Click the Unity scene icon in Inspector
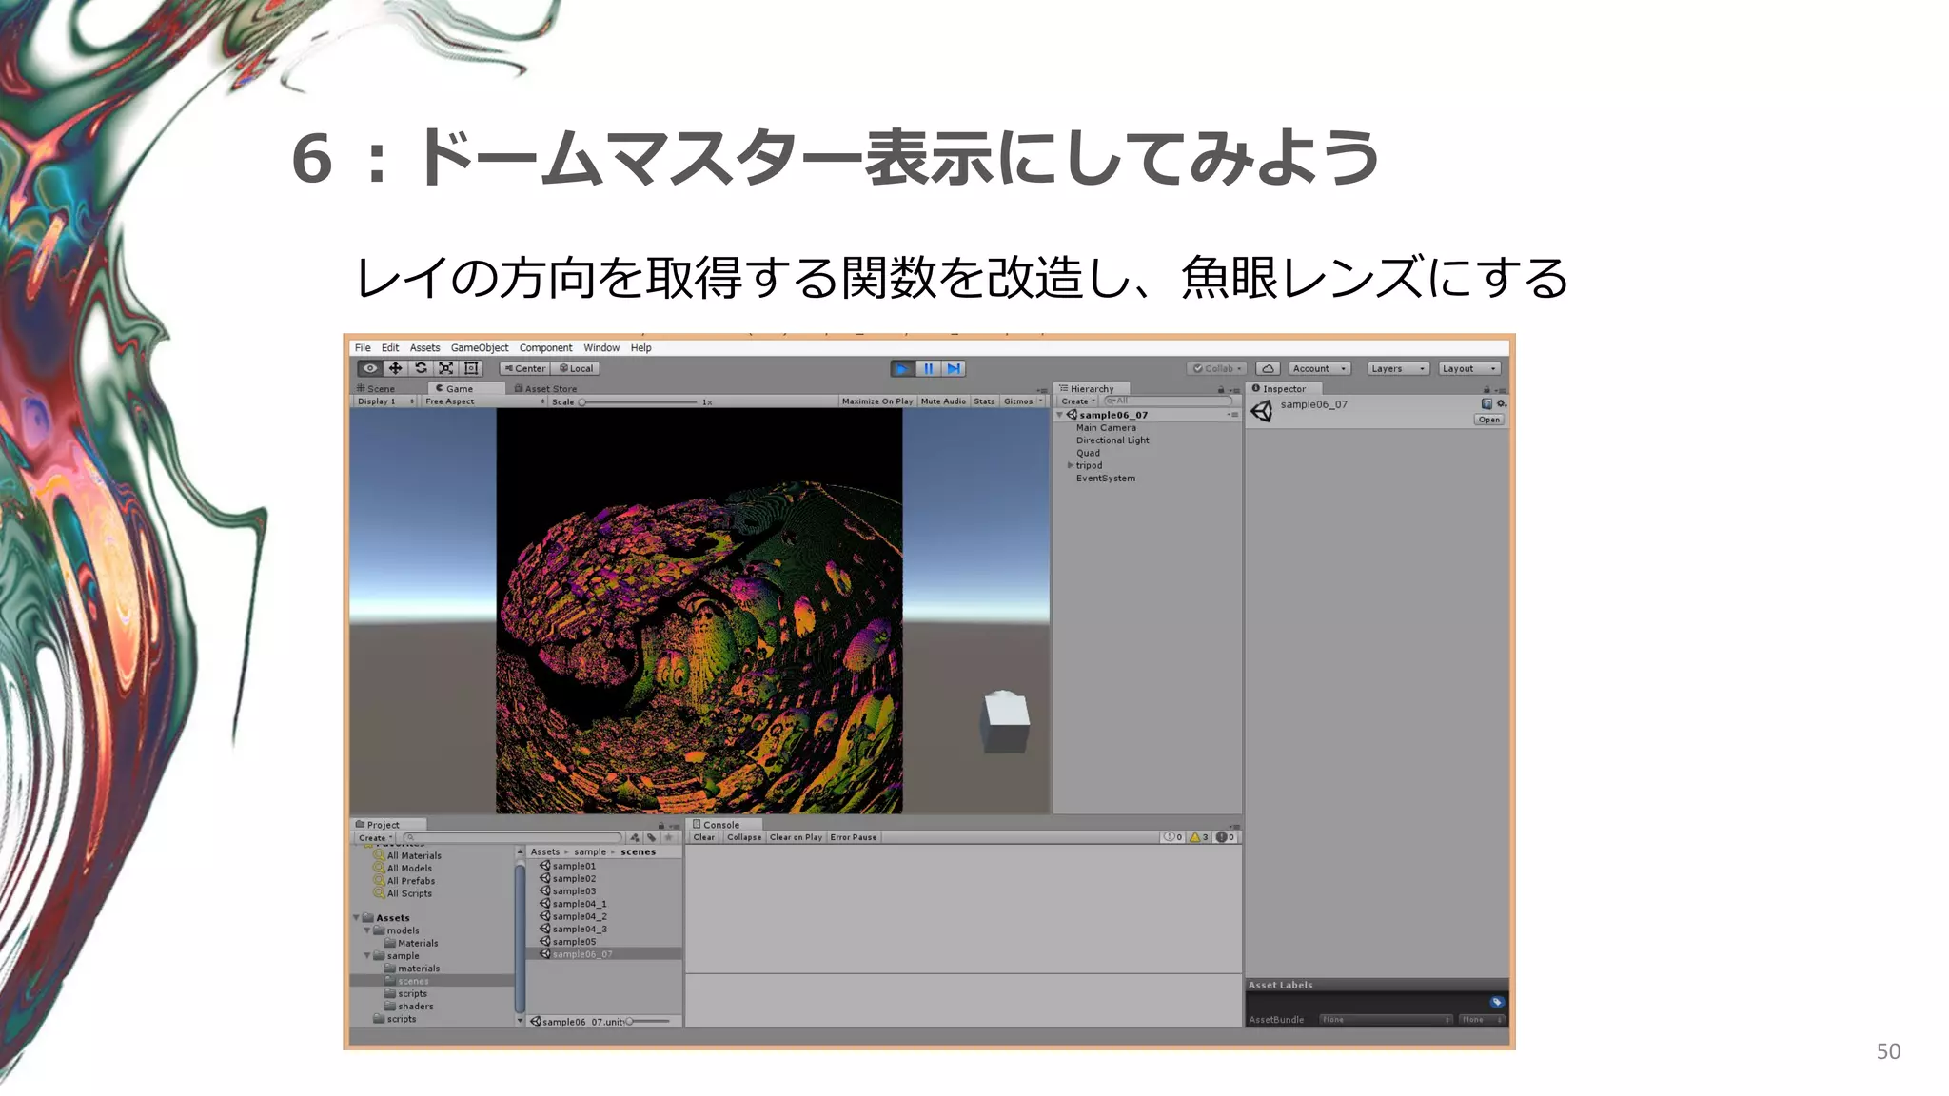 click(1262, 411)
